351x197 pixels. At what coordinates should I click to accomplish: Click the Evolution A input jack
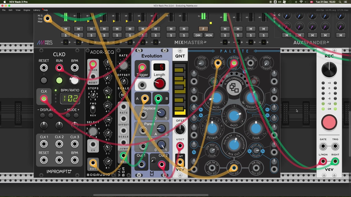(x=145, y=99)
